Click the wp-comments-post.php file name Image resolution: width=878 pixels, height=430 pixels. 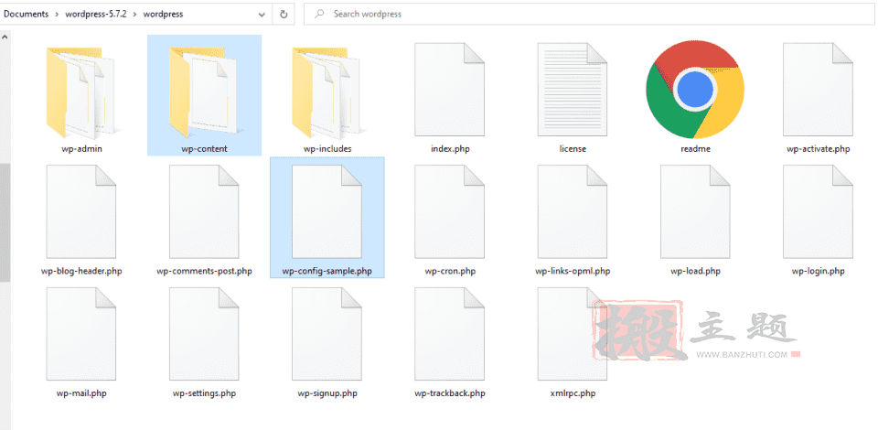tap(204, 271)
